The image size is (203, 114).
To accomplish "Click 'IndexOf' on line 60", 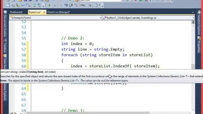I will point(121,66).
